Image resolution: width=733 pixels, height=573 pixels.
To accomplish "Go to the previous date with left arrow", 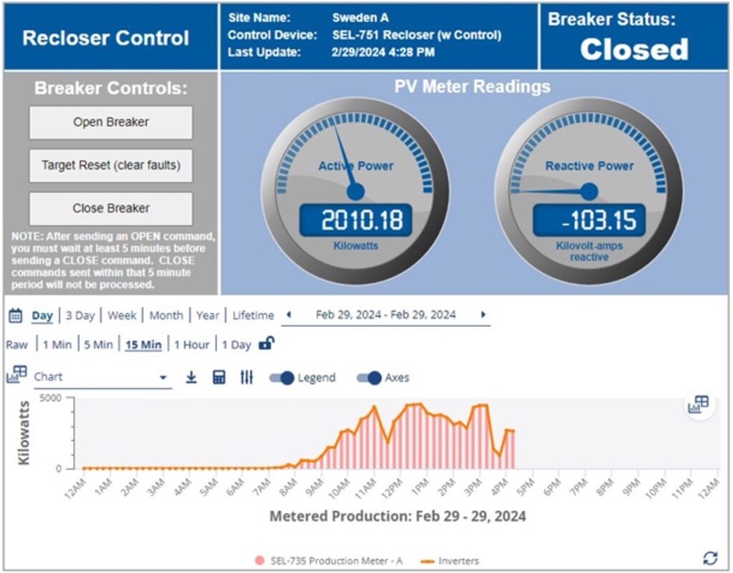I will [288, 315].
